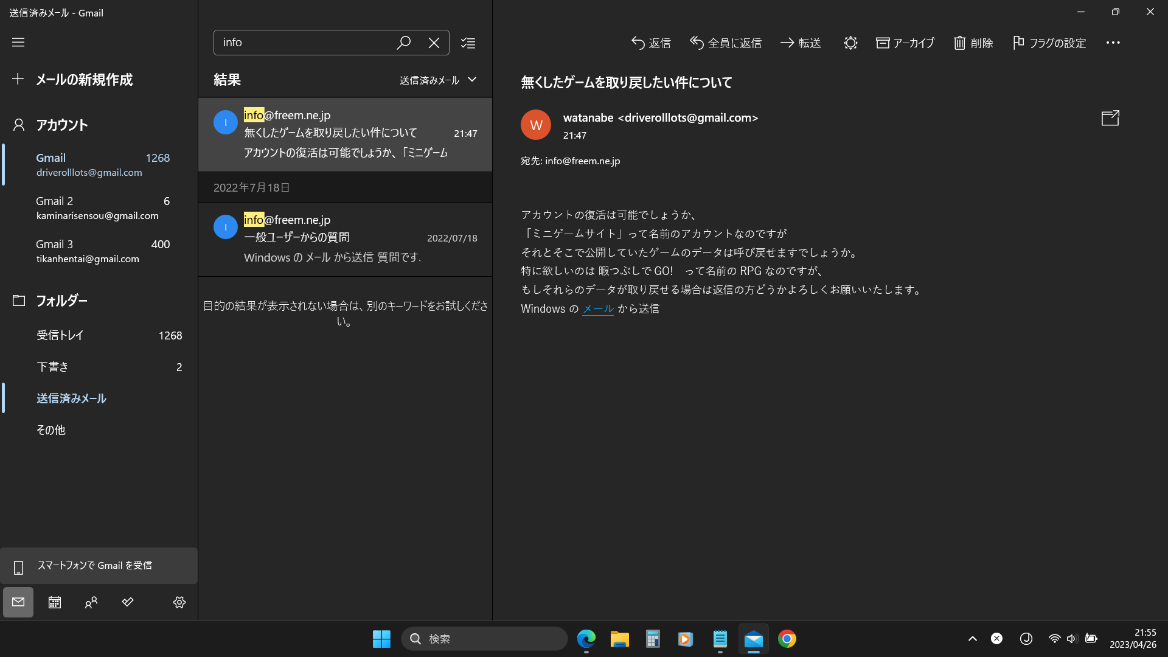Viewport: 1168px width, 657px height.
Task: Click the メール hyperlink in message body
Action: 598,309
